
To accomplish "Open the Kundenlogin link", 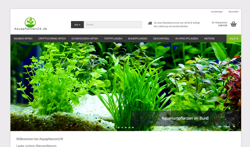I will click(x=217, y=12).
